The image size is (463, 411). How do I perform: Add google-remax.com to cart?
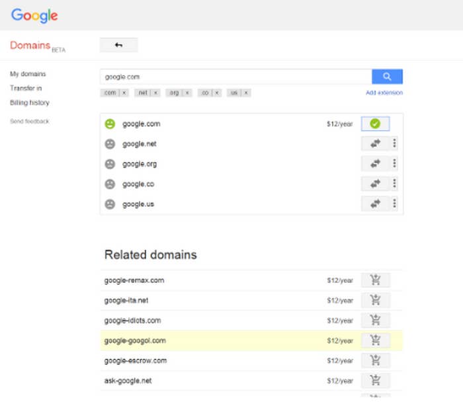pos(376,280)
